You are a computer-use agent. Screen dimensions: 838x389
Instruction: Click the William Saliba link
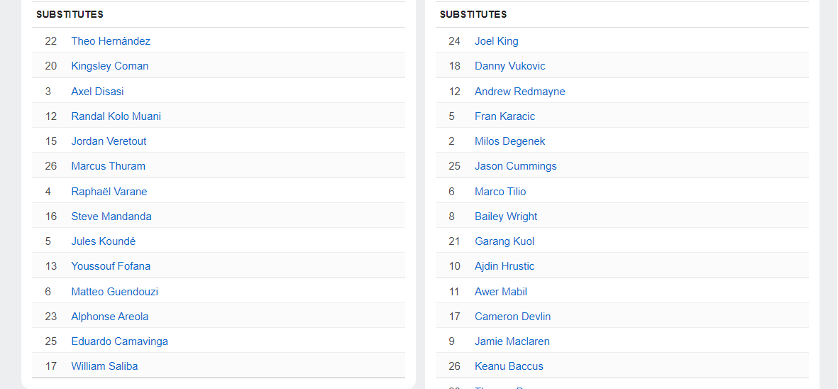point(104,366)
